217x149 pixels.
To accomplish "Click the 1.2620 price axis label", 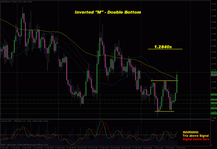I will tap(214, 88).
